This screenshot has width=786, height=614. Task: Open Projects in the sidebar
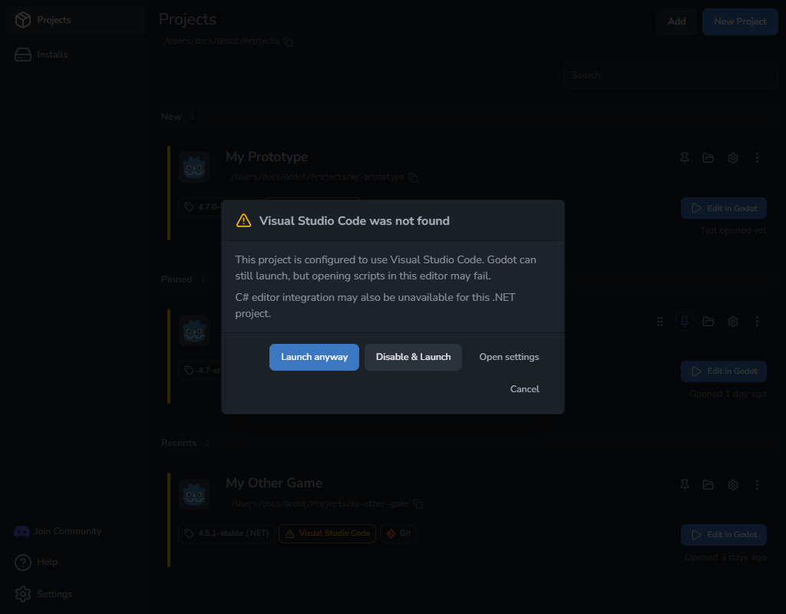pos(75,20)
